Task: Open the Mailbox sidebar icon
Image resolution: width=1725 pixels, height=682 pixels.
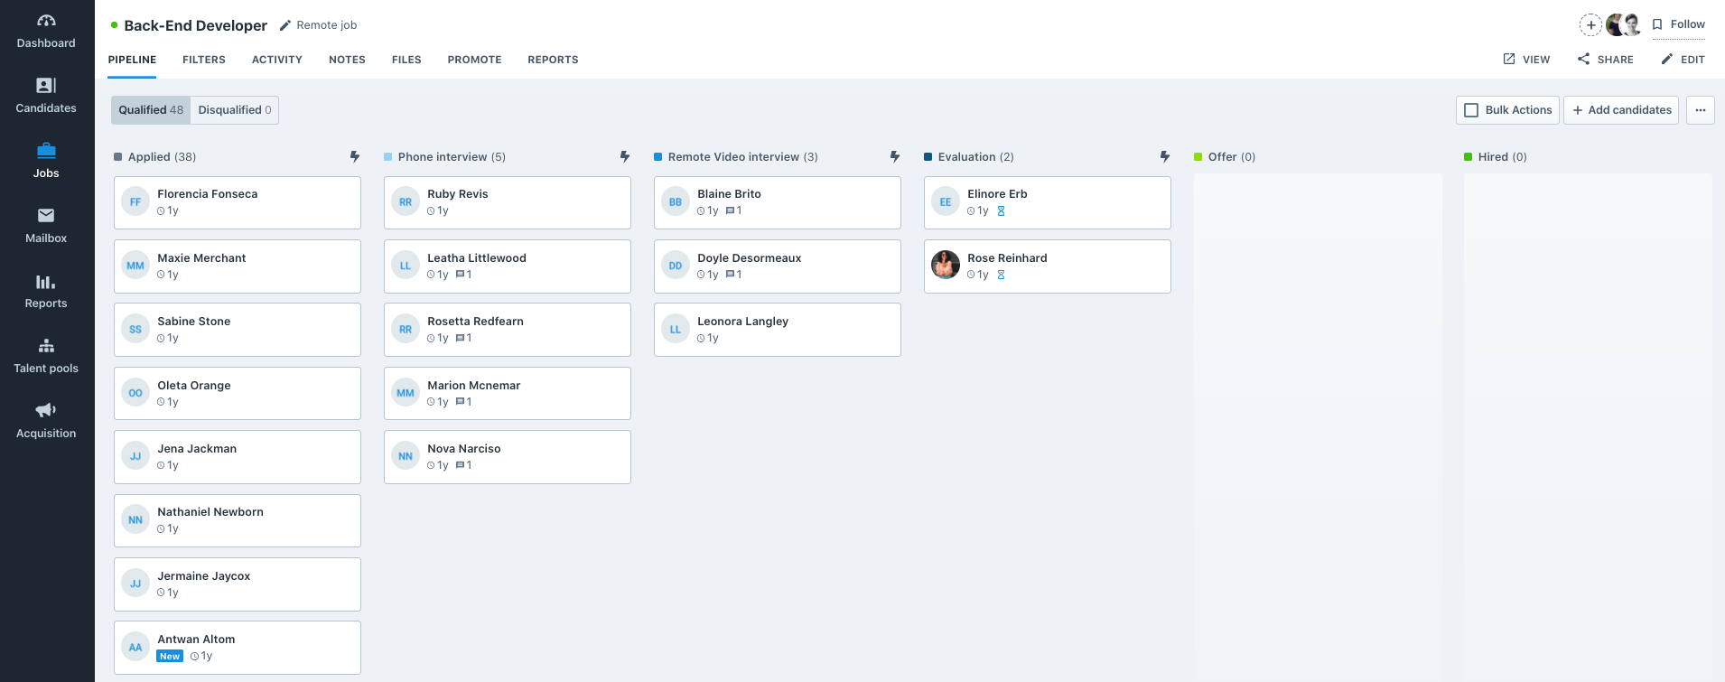Action: pyautogui.click(x=46, y=216)
